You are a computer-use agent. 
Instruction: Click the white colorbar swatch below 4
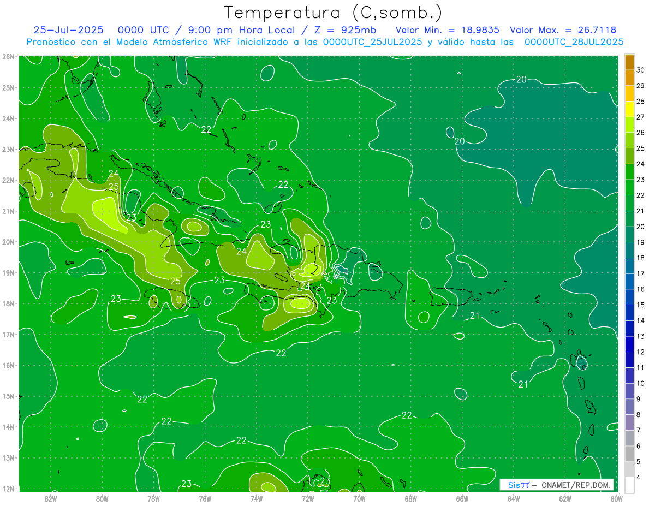click(x=629, y=485)
